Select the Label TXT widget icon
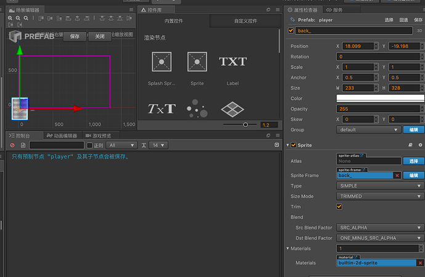This screenshot has width=425, height=277. (233, 62)
